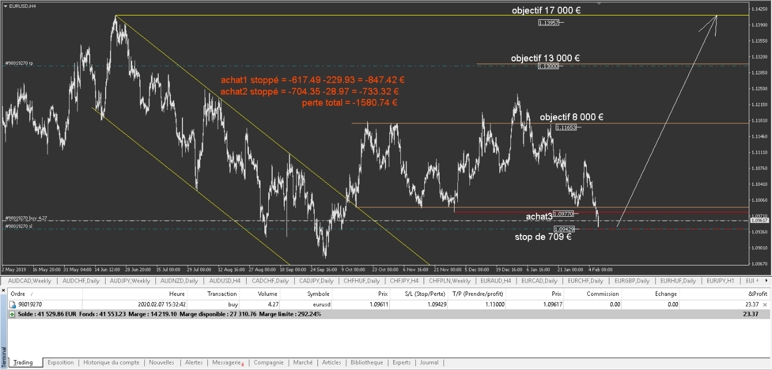Click the current price marker 1.09617 on price axis
772x370 pixels.
(759, 220)
